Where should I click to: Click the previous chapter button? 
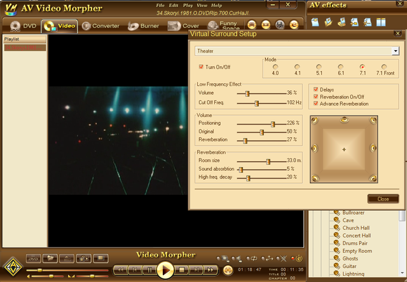(135, 270)
